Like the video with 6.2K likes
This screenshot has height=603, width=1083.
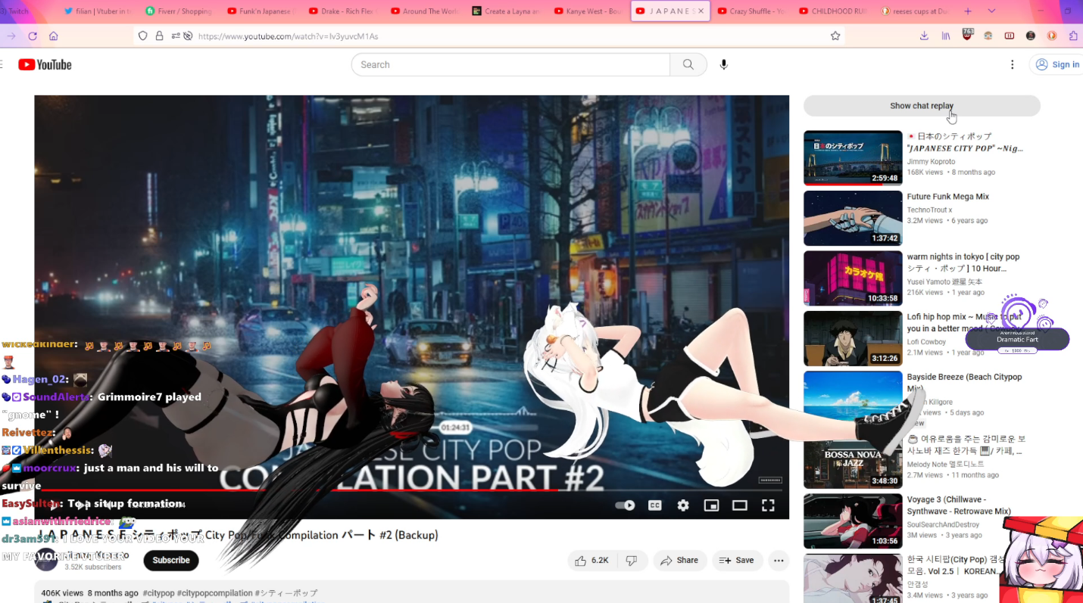click(x=592, y=561)
